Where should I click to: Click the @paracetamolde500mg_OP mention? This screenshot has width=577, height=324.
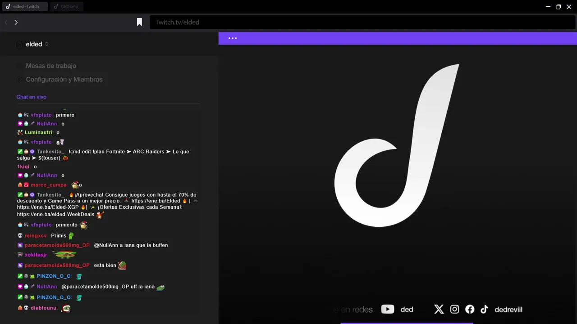click(96, 287)
